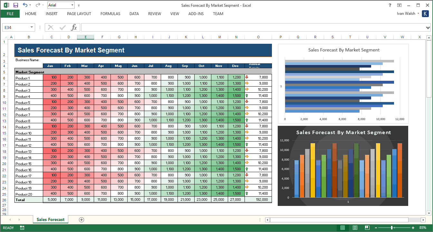The height and width of the screenshot is (232, 433).
Task: Switch to Normal view in the status bar
Action: (342, 227)
